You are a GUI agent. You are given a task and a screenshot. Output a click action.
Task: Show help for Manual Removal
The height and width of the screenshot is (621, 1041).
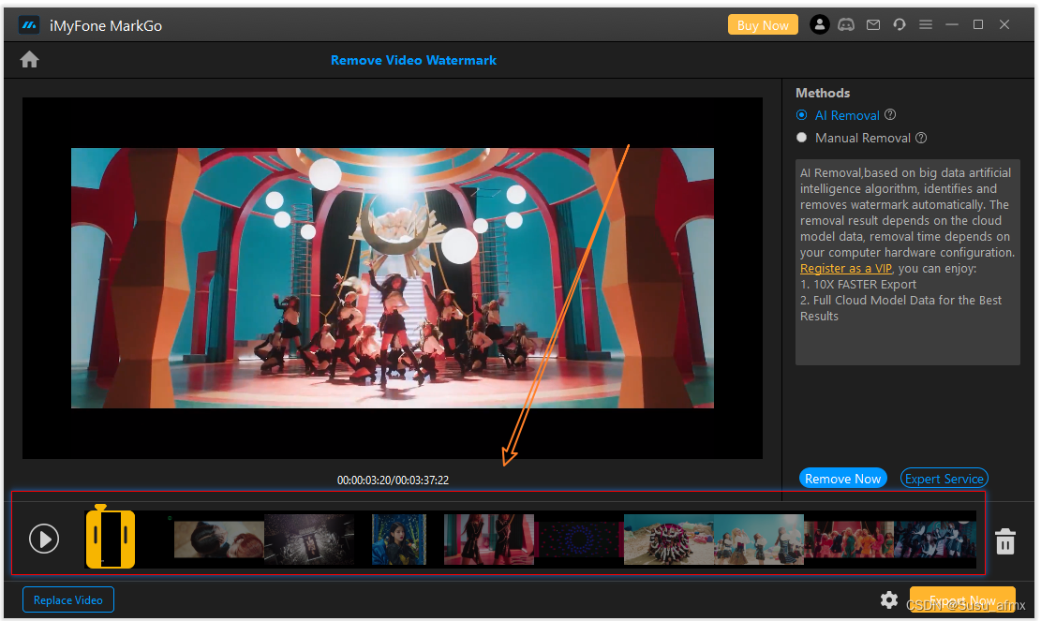921,138
